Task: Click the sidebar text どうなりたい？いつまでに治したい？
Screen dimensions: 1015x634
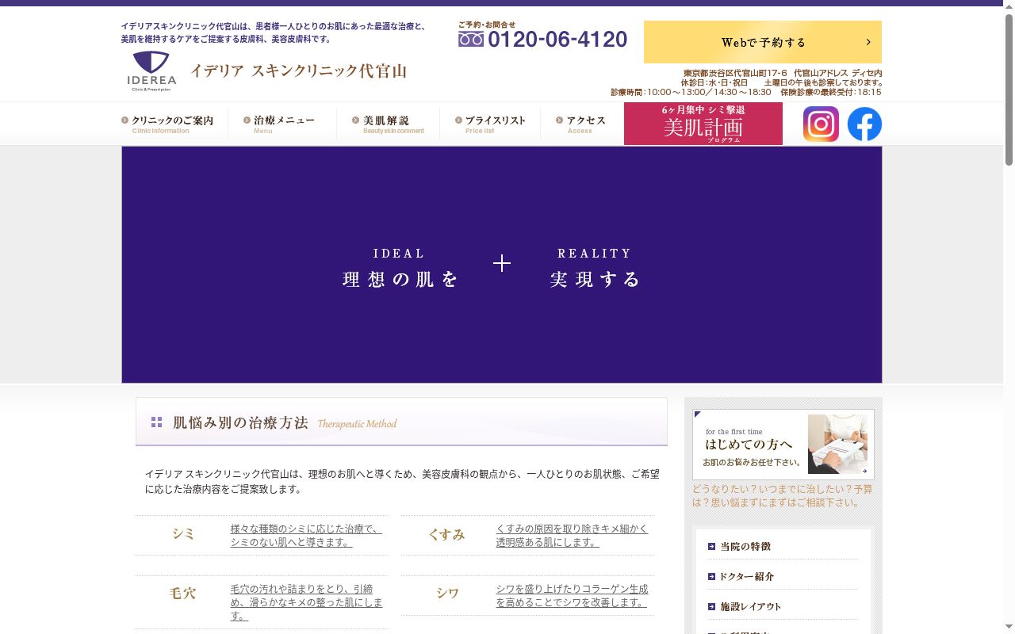Action: tap(783, 495)
